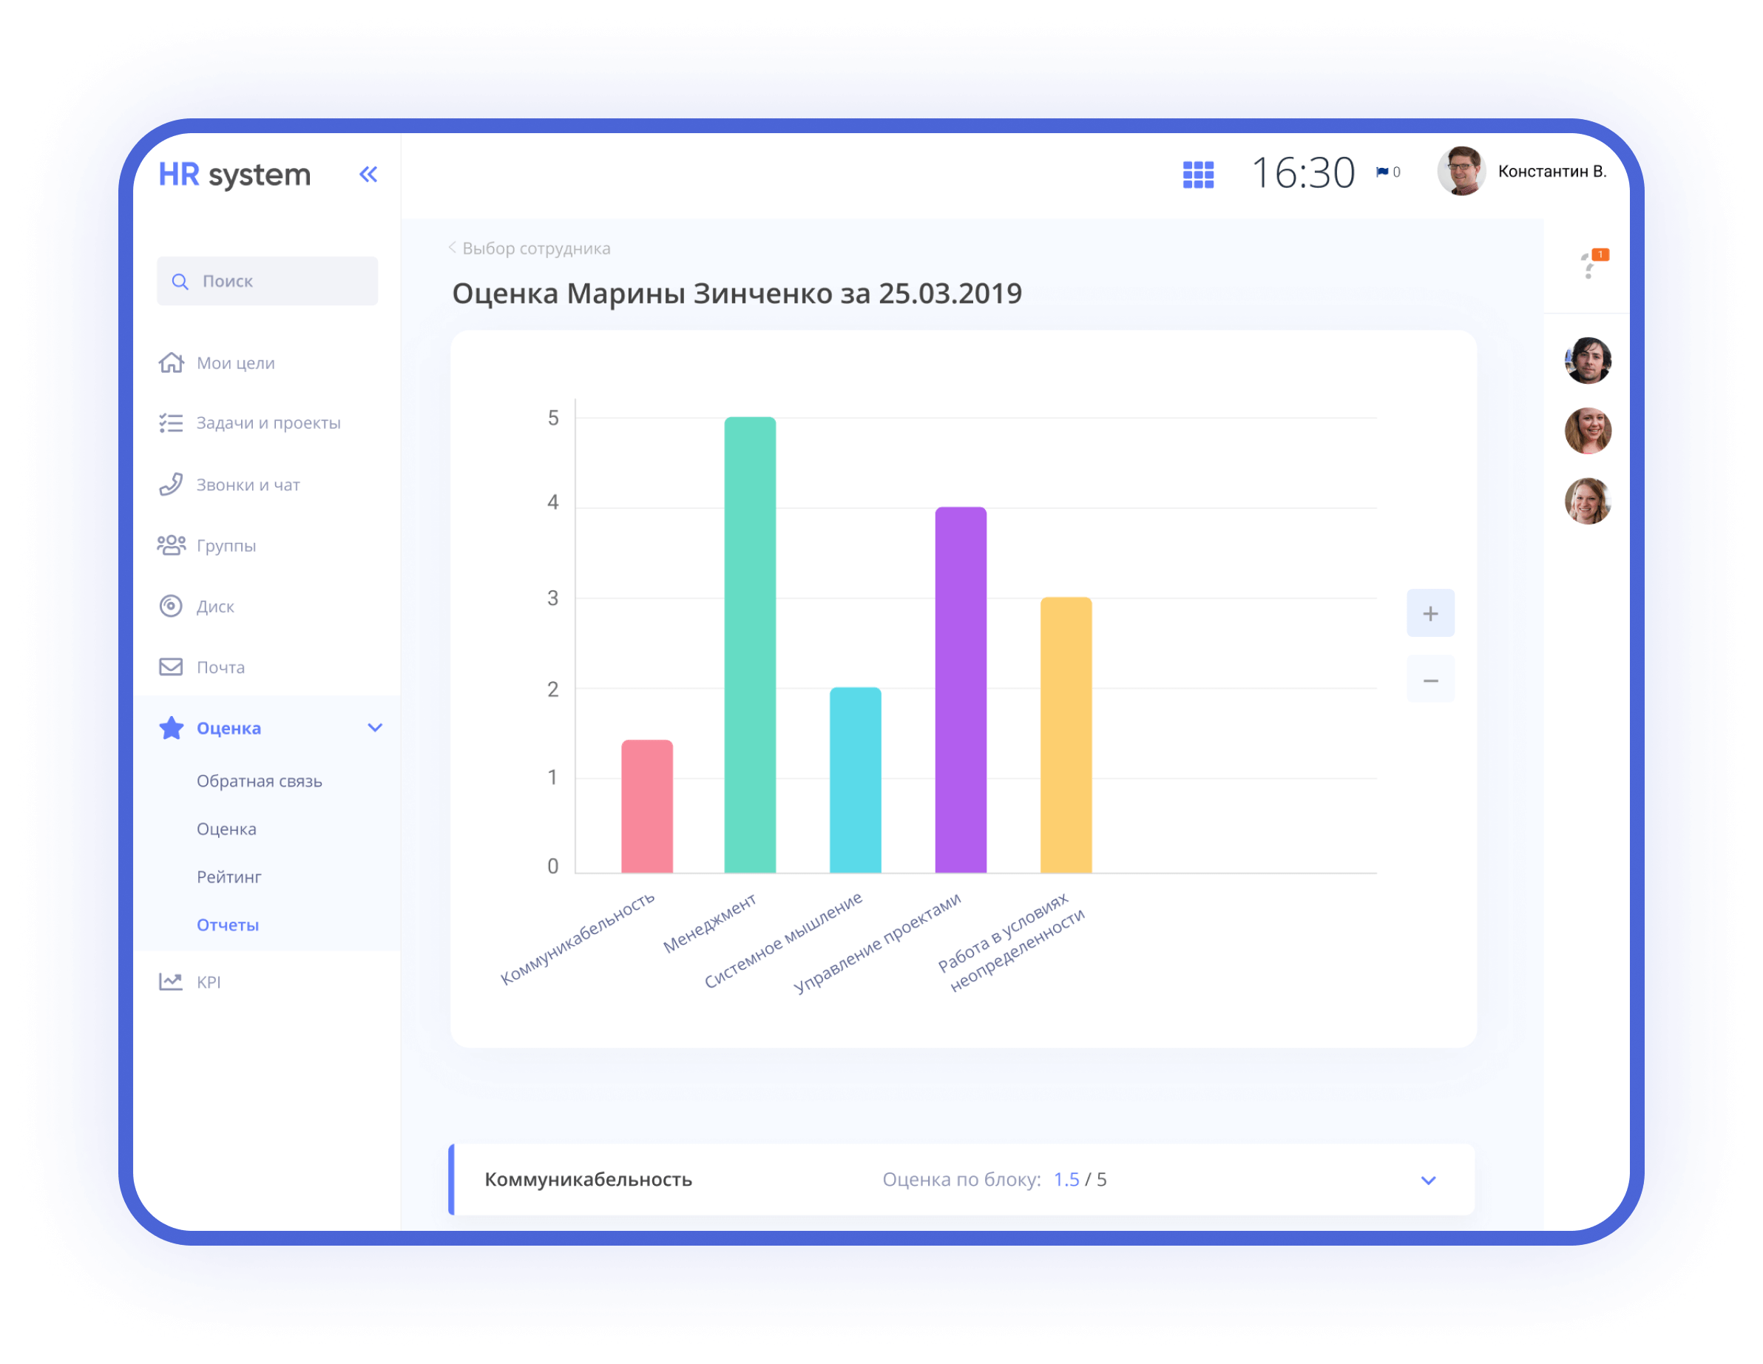This screenshot has height=1364, width=1763.
Task: Collapse the Оценка menu chevron
Action: (374, 728)
